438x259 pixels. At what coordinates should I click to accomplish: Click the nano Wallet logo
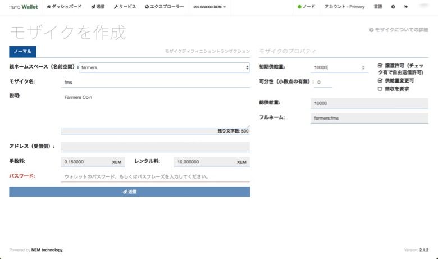[24, 7]
